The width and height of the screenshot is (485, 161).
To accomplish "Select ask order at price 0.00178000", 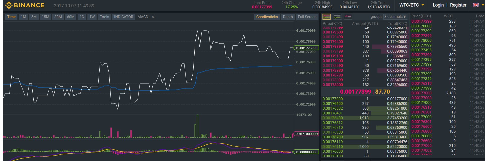I will tap(365, 85).
